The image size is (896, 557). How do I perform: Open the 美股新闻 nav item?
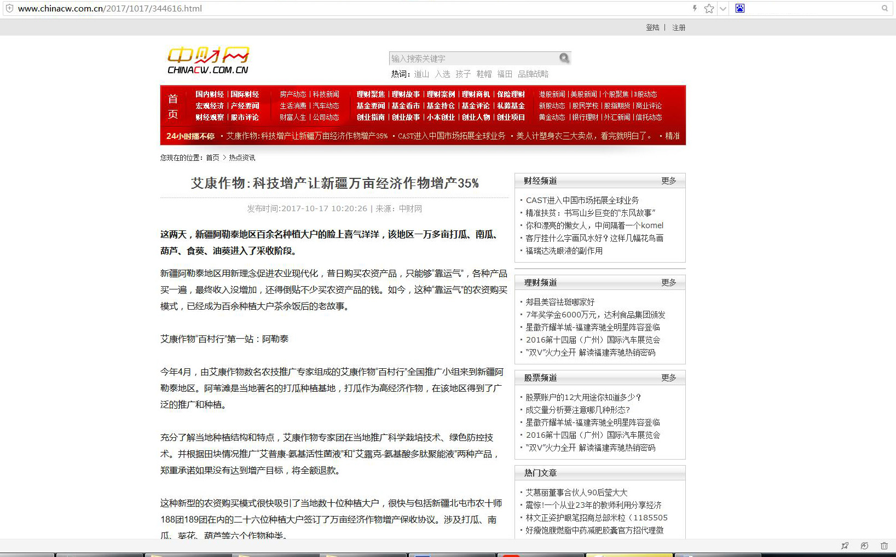click(x=584, y=94)
